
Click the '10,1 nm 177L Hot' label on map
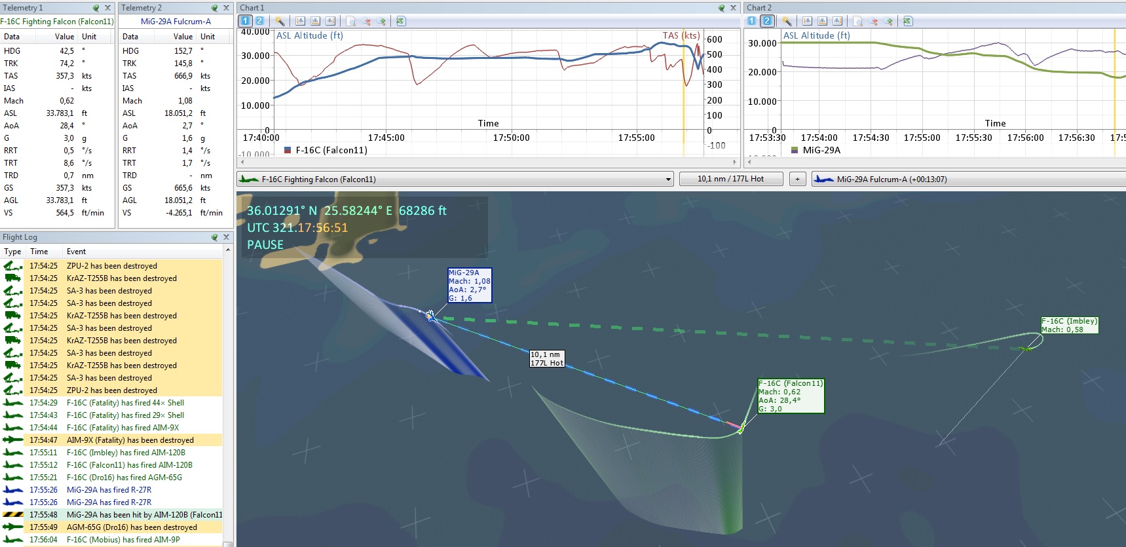pyautogui.click(x=547, y=358)
